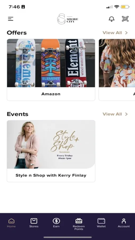The height and width of the screenshot is (240, 135).
Task: Open the Wallet icon
Action: pos(101,221)
